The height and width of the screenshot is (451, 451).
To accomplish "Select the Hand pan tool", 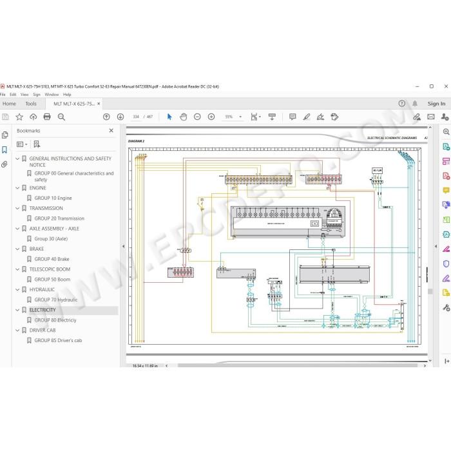I will pos(183,117).
